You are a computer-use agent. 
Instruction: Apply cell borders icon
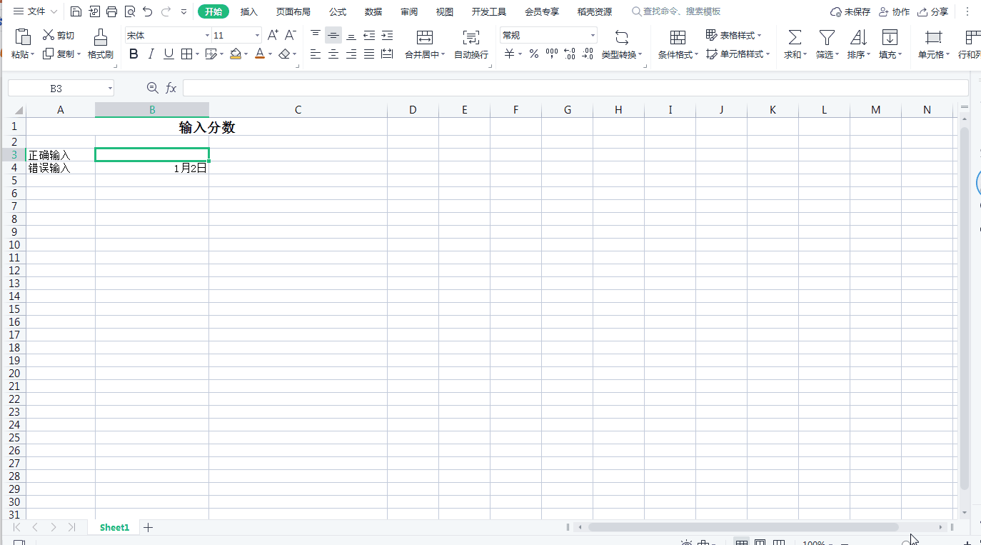(186, 54)
